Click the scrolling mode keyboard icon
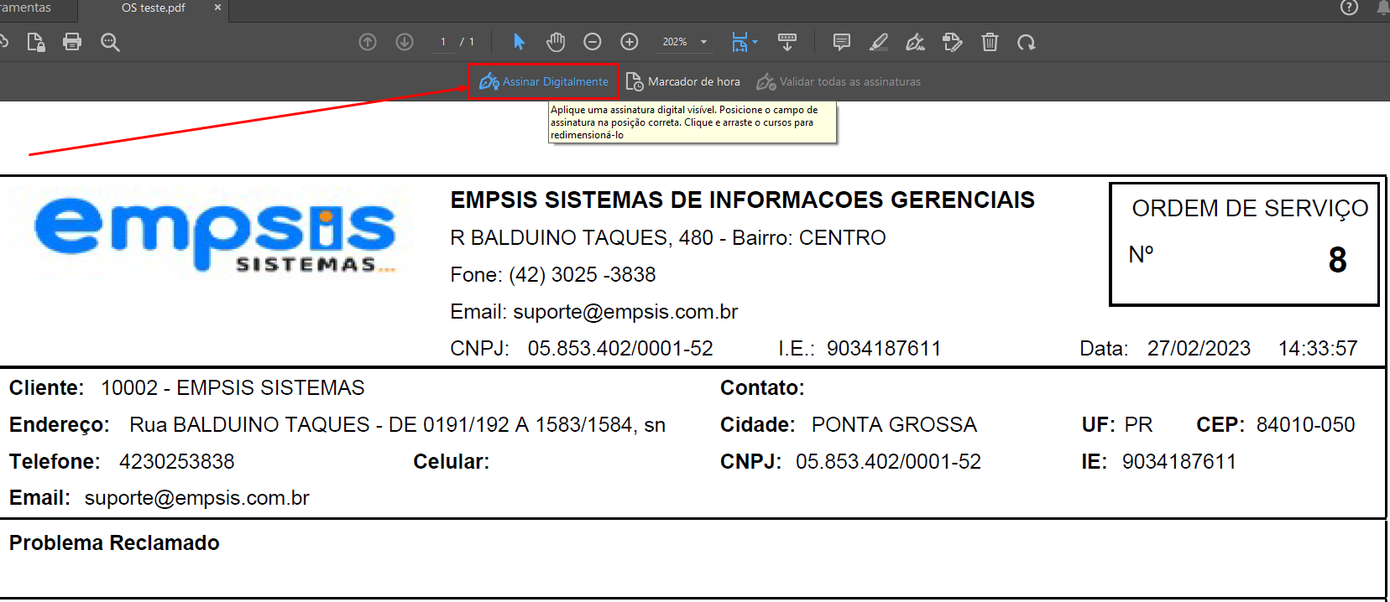Viewport: 1390px width, 602px height. [x=787, y=42]
